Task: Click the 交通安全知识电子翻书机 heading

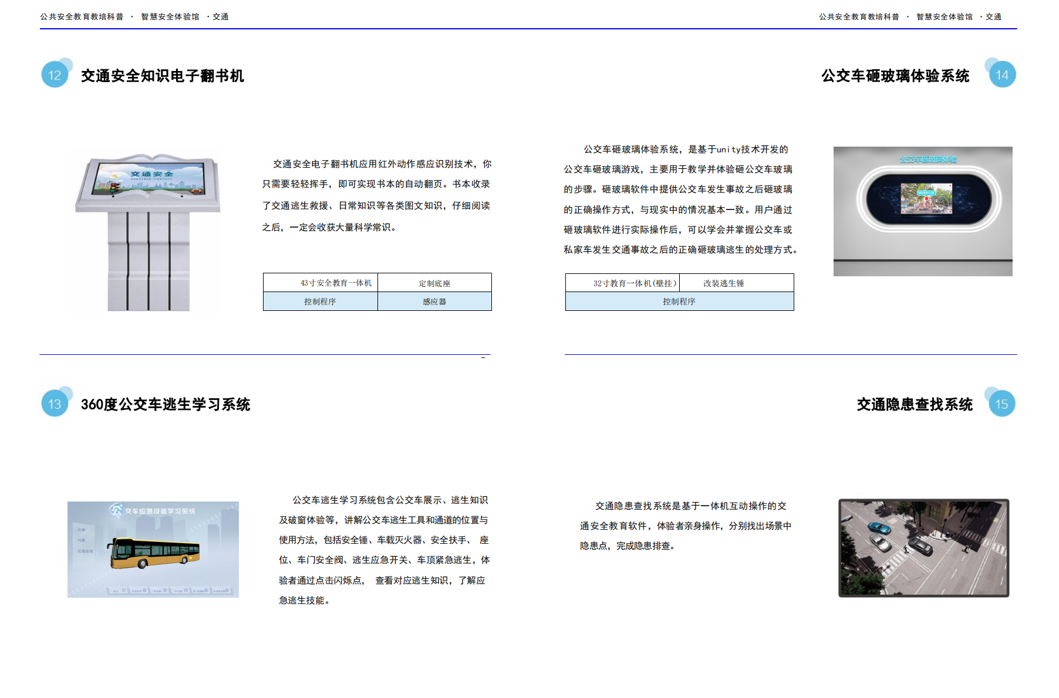Action: pos(163,76)
